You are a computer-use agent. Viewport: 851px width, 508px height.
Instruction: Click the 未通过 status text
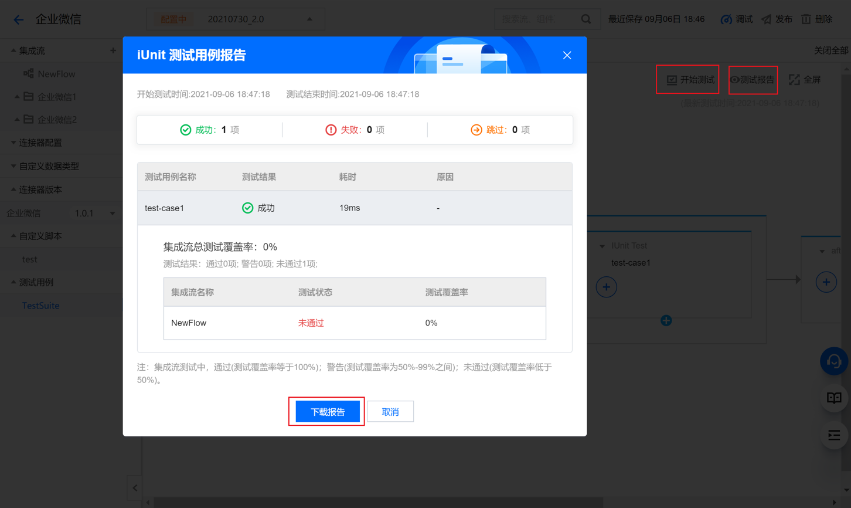coord(311,323)
